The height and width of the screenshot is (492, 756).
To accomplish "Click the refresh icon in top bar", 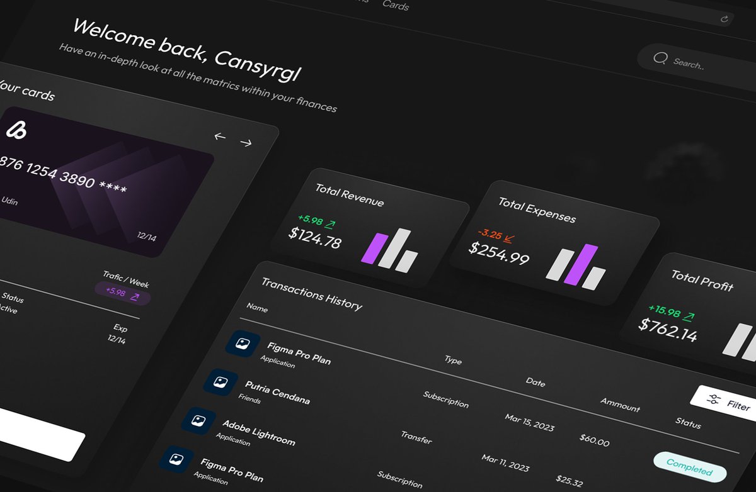I will pos(724,19).
